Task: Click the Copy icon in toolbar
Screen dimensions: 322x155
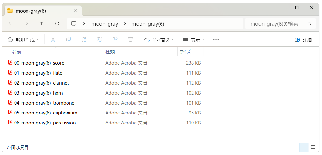Action: (x=68, y=40)
